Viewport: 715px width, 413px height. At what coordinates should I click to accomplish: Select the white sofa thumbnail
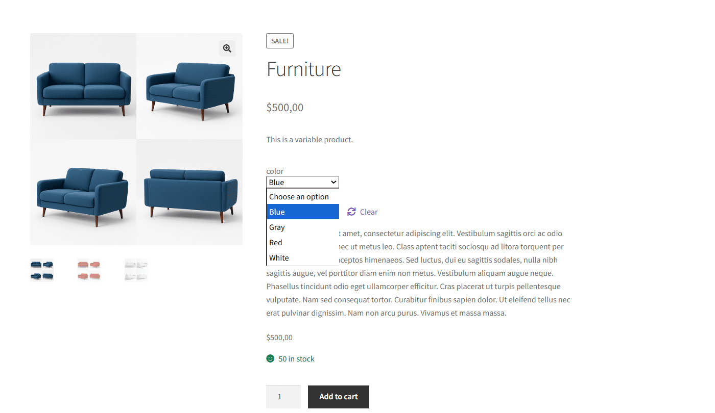pos(136,270)
